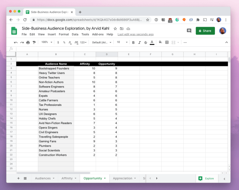Open 'Last edit was seconds ago' link

(x=136, y=34)
